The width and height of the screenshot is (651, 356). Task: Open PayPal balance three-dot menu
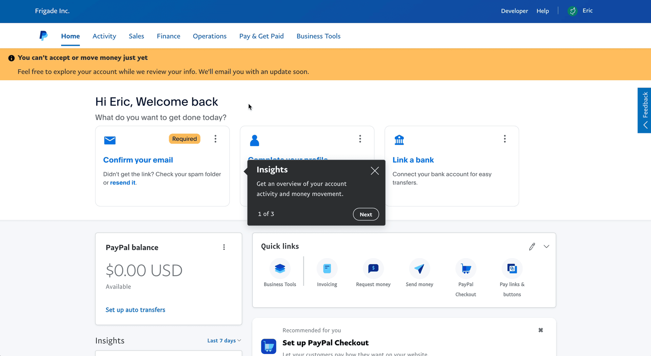(x=224, y=247)
